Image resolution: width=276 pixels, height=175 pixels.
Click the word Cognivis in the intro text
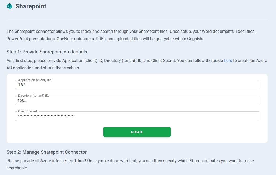pyautogui.click(x=196, y=39)
